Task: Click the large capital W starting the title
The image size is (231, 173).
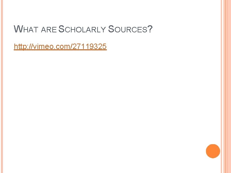Action: pyautogui.click(x=18, y=29)
